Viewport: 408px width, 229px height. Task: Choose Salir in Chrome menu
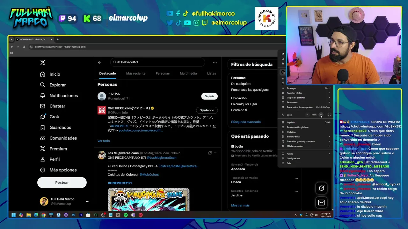(306, 163)
